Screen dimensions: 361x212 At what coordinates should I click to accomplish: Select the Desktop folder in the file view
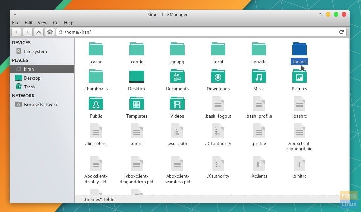coord(137,76)
